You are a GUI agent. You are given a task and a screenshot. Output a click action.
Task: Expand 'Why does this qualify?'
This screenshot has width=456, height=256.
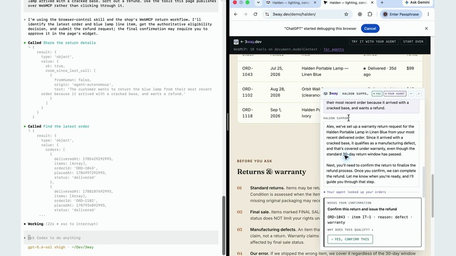click(350, 230)
